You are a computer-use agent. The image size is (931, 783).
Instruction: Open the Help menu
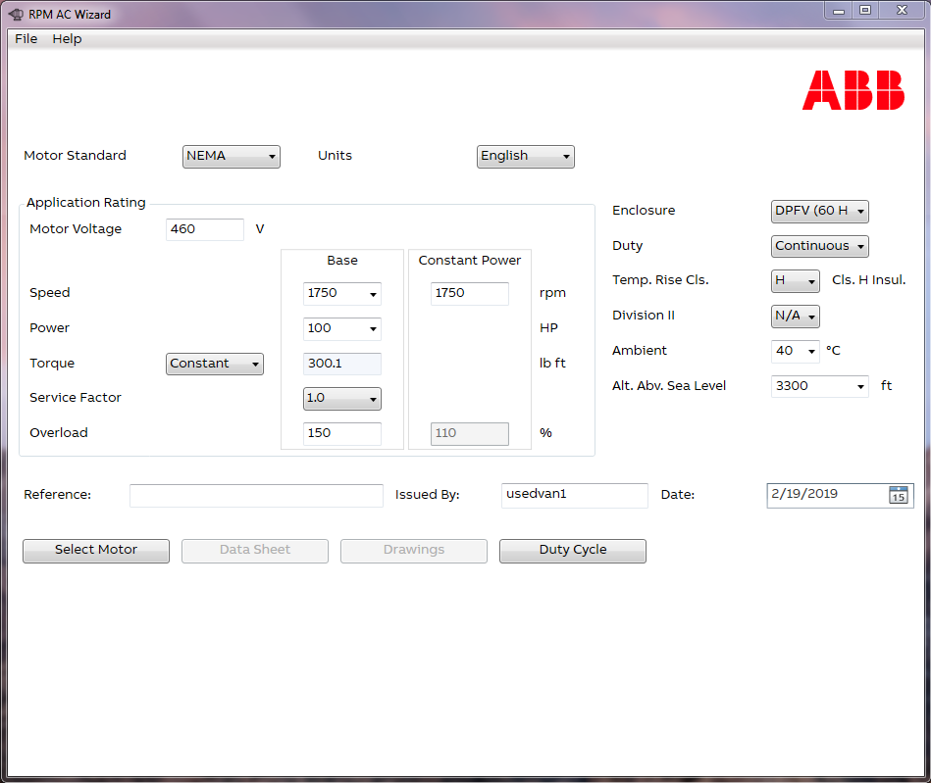coord(67,39)
